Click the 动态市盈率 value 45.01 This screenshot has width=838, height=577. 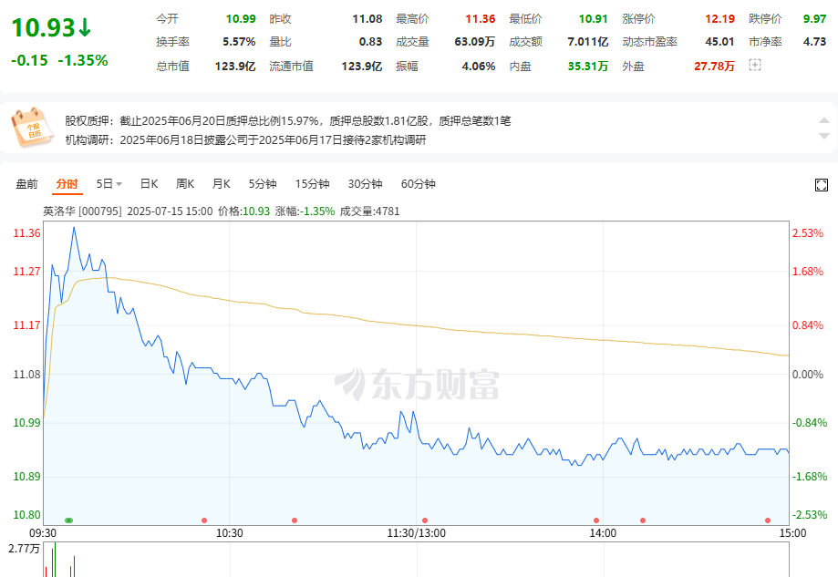click(x=719, y=42)
